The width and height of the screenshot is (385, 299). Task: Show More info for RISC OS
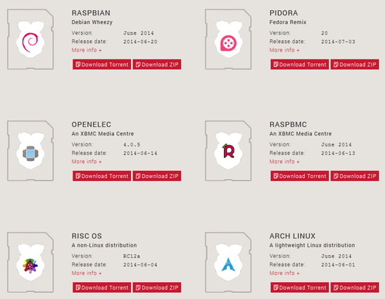[86, 273]
